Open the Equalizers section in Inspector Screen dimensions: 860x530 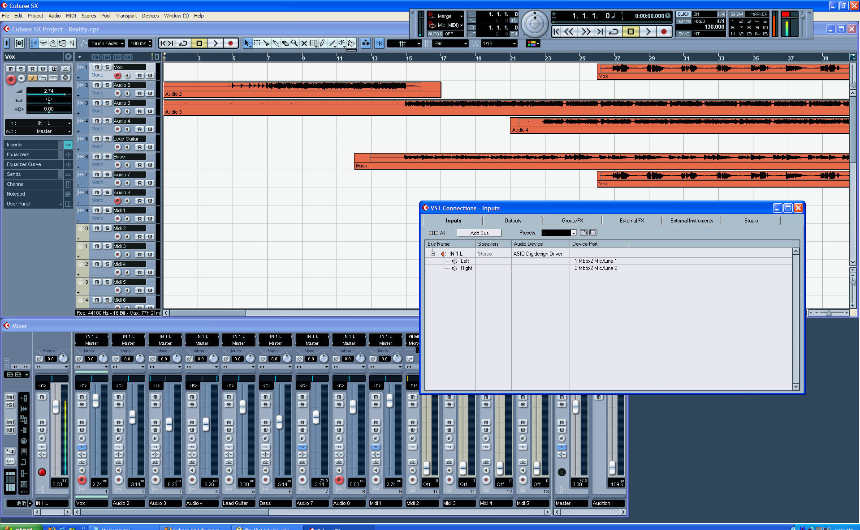pos(33,154)
